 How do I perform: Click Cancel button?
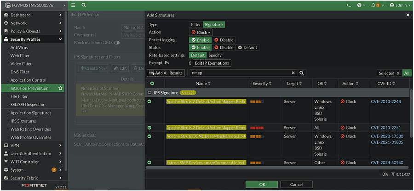click(x=297, y=185)
